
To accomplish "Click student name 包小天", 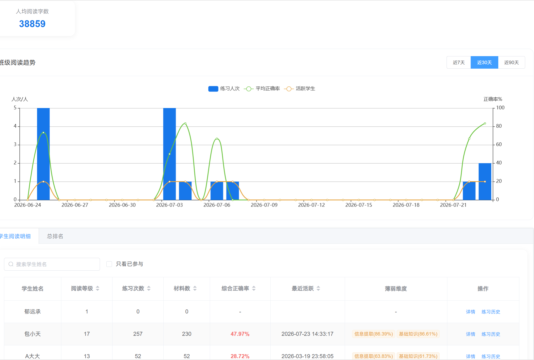I will (x=33, y=334).
